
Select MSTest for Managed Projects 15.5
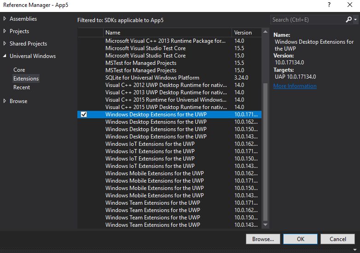pos(169,63)
